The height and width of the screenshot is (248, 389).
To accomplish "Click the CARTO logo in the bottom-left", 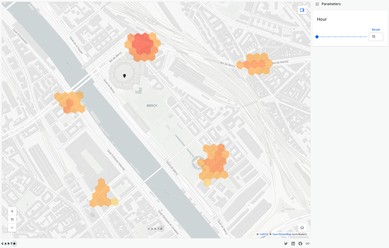I will pos(9,243).
